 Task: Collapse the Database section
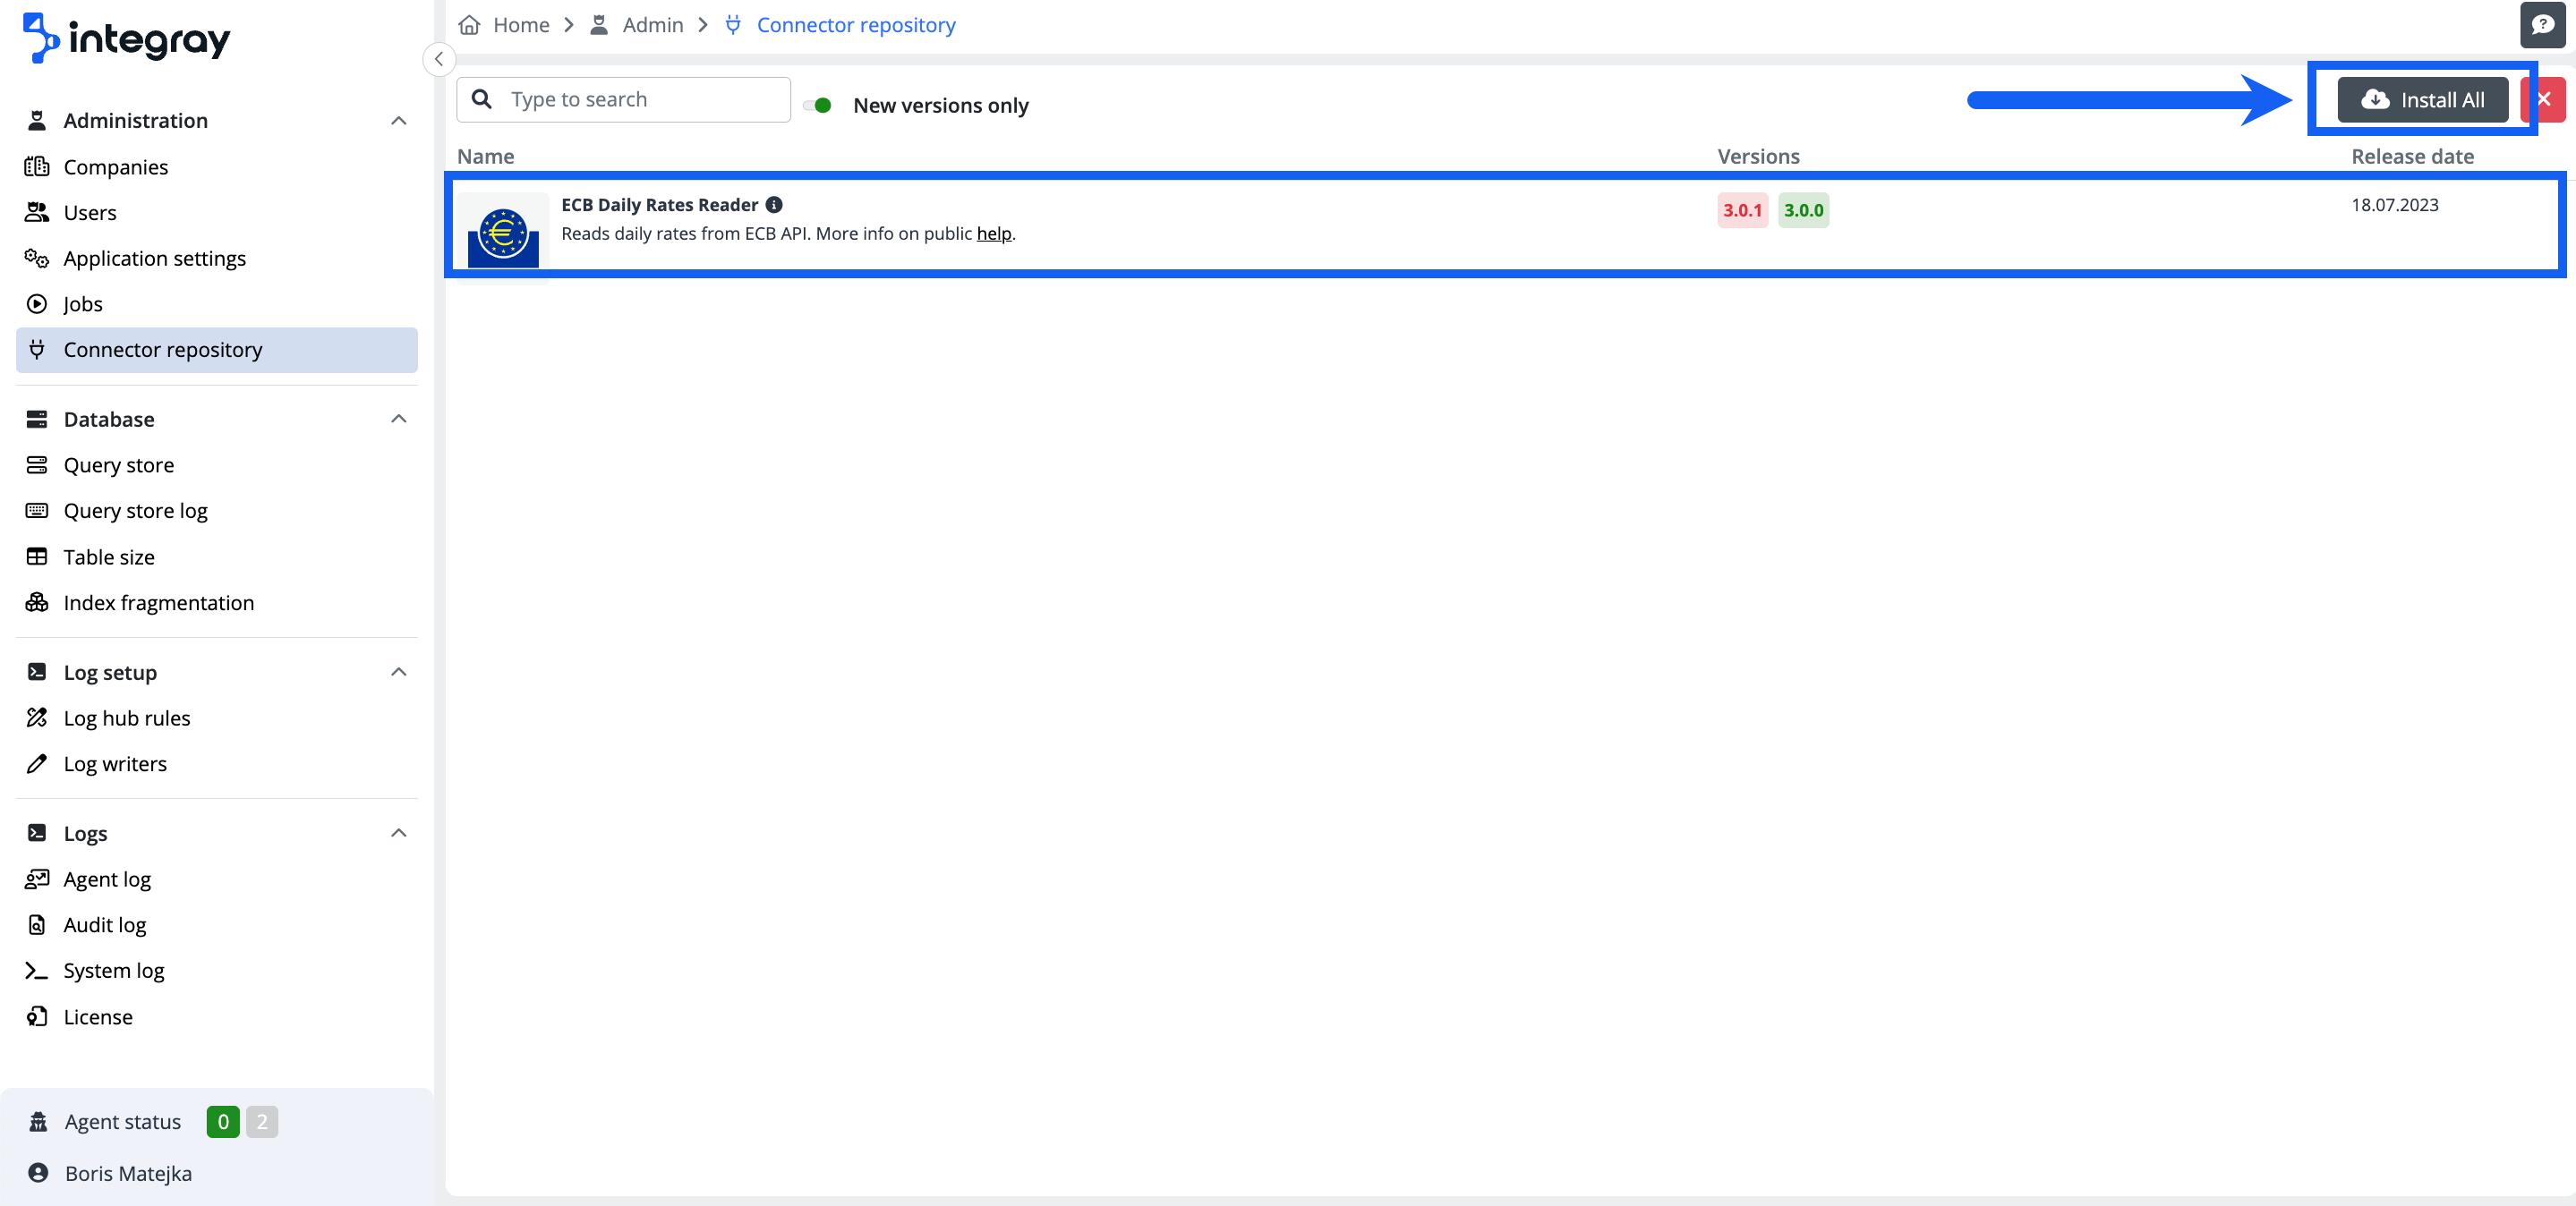click(398, 419)
